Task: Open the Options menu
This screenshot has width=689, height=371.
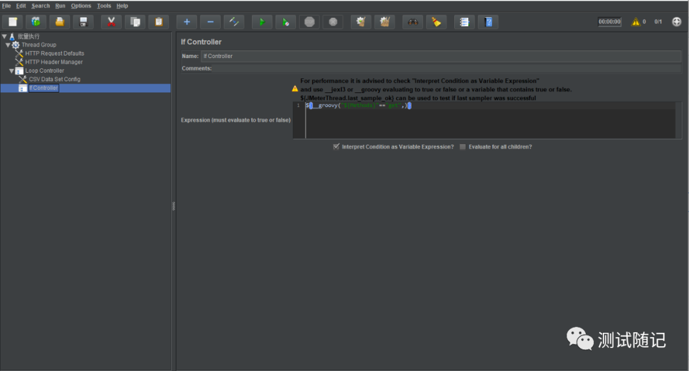Action: coord(81,5)
